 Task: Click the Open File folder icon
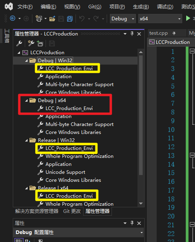click(x=52, y=19)
